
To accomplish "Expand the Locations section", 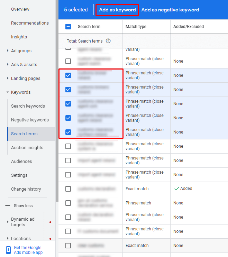I will [x=8, y=238].
